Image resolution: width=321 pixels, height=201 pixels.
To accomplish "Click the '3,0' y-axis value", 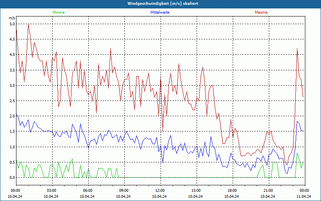I will (x=12, y=85).
